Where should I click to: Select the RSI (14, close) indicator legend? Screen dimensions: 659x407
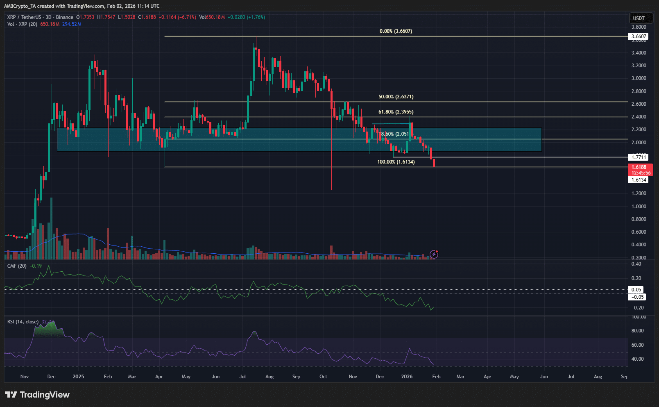(x=23, y=322)
